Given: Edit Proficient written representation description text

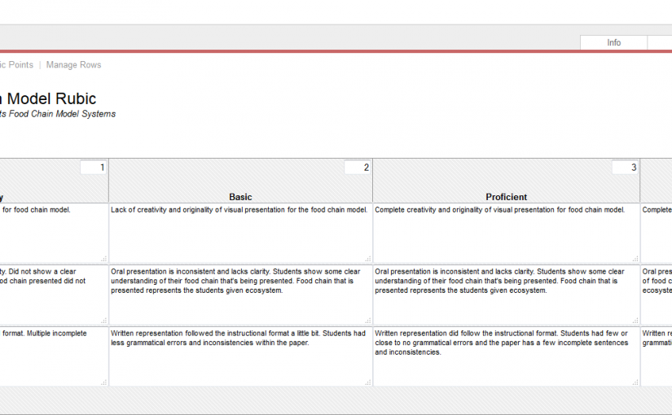Looking at the screenshot, I should [x=505, y=356].
